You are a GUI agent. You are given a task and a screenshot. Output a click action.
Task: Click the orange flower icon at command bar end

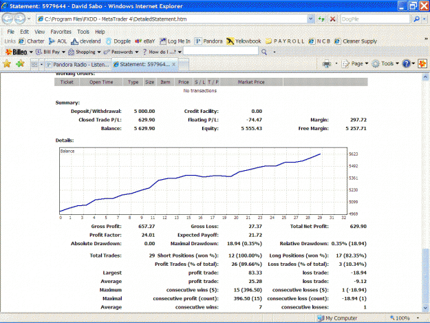click(422, 63)
